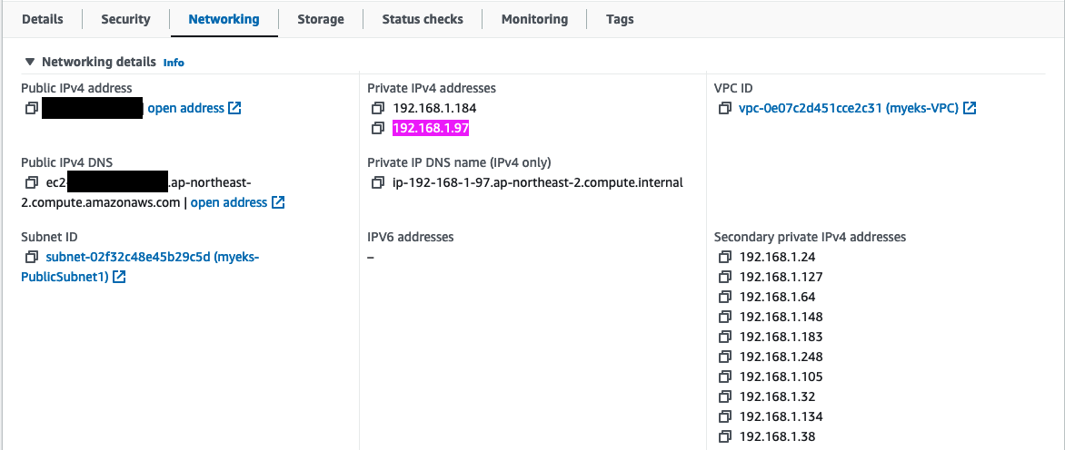Copy the VPC ID
1065x450 pixels.
pos(724,109)
